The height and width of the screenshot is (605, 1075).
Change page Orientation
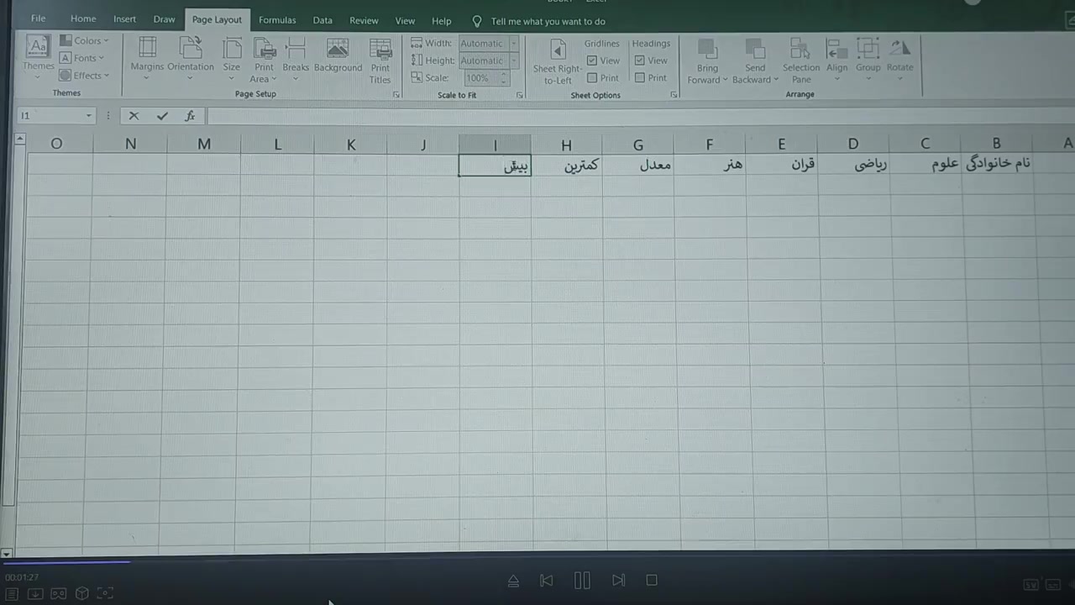(191, 57)
